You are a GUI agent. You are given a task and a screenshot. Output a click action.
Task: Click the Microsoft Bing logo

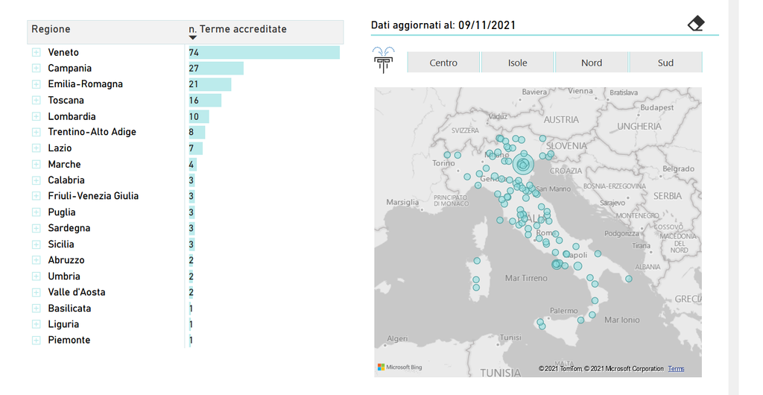click(399, 367)
